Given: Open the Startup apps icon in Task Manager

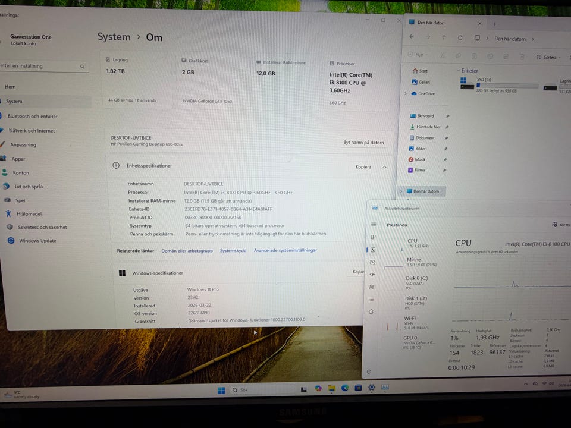Looking at the screenshot, I should point(372,275).
